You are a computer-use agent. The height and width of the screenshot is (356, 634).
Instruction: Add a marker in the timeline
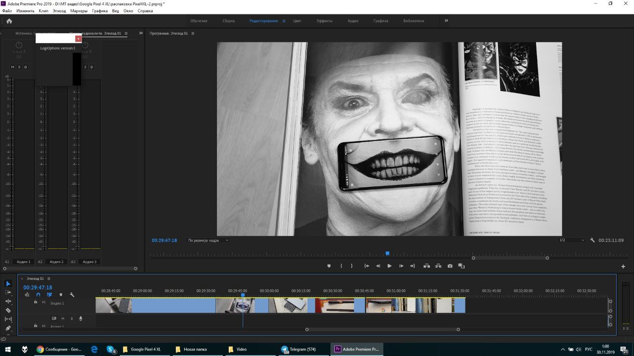61,295
